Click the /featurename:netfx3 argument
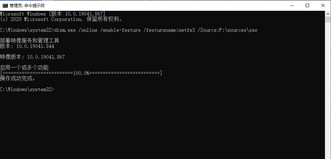 [169, 30]
